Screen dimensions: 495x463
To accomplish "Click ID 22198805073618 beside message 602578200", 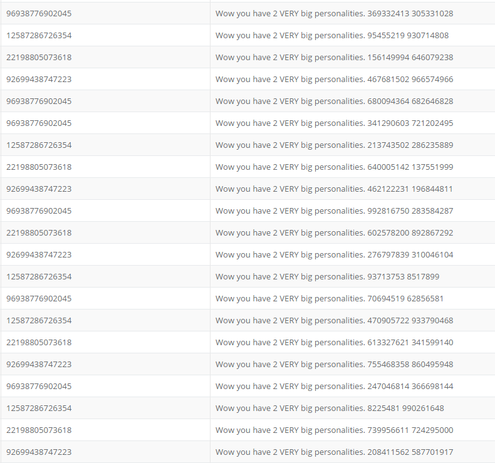I will (39, 233).
